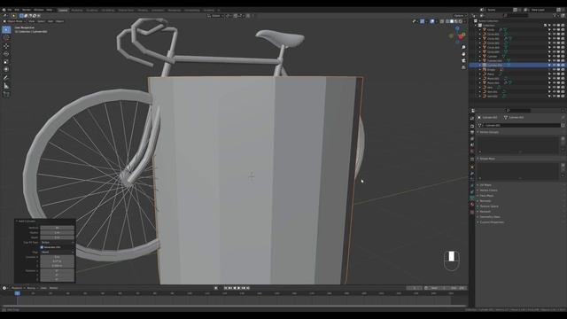Adjust the Depth field in Add Cylinder
The width and height of the screenshot is (567, 319).
(x=57, y=237)
